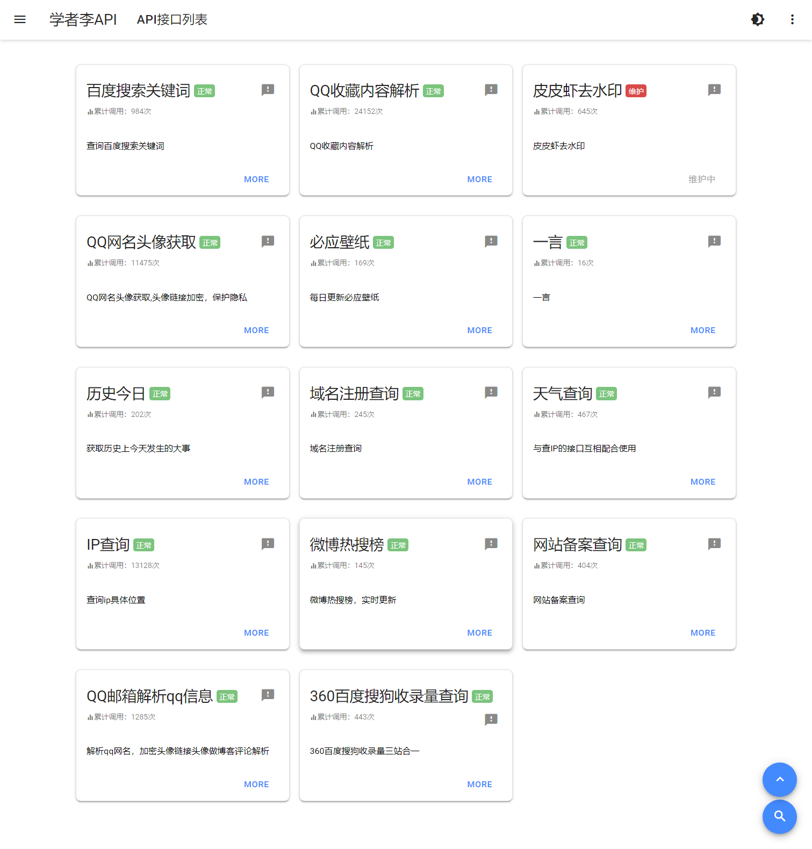The image size is (812, 849).
Task: Click the floating search button
Action: pos(779,817)
